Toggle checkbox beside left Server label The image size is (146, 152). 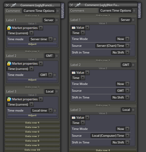[x=57, y=20]
